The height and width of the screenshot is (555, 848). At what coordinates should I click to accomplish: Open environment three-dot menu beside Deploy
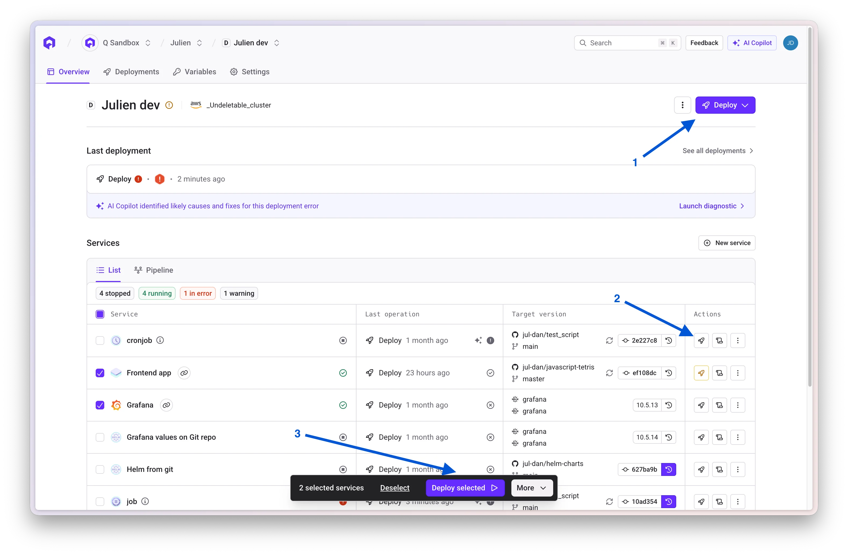tap(682, 105)
